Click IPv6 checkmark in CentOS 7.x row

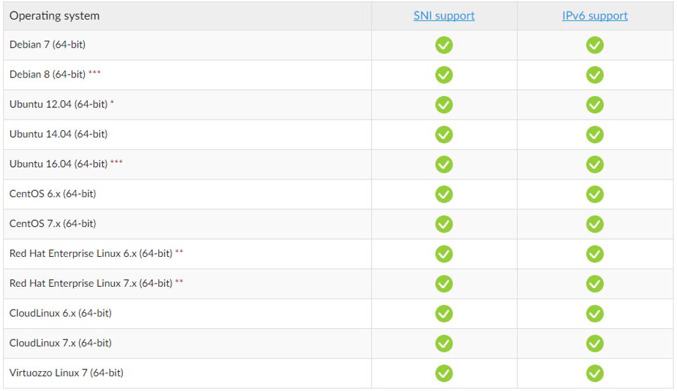pos(594,224)
